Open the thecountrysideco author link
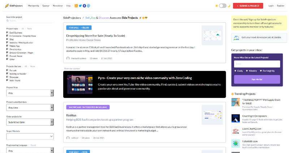 click(x=79, y=58)
